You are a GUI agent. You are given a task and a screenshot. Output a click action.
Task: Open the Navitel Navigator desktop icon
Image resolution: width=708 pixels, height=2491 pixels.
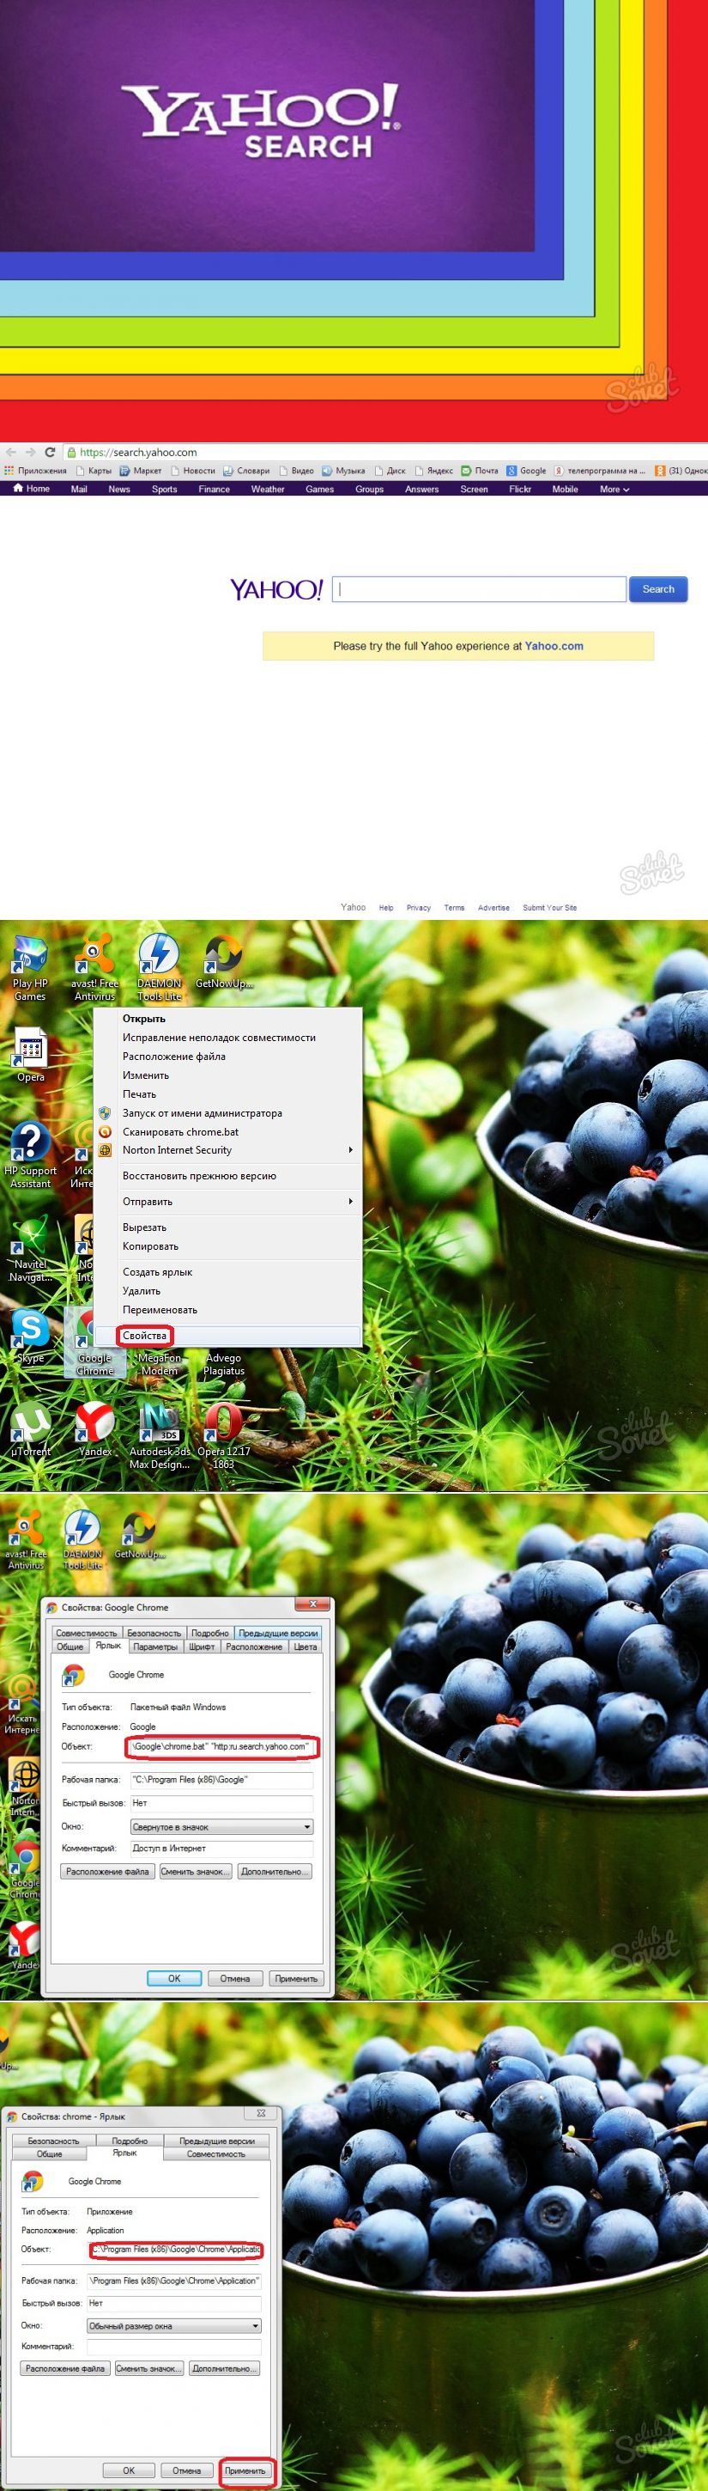pyautogui.click(x=30, y=1250)
